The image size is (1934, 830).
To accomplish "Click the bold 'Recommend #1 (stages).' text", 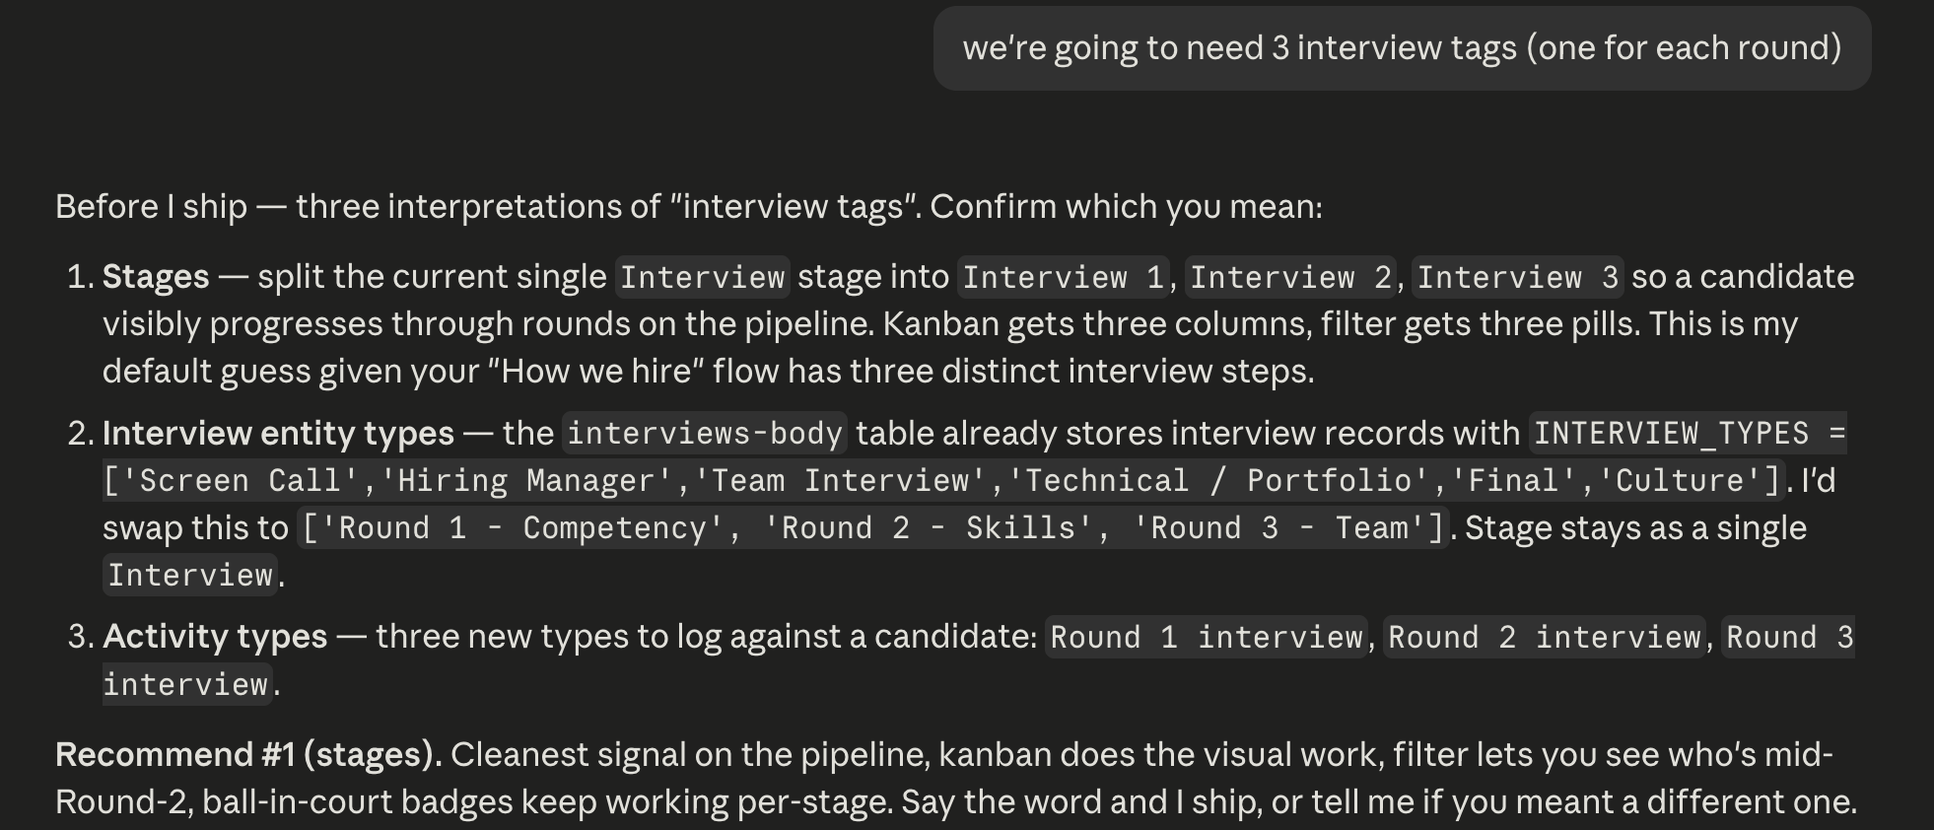I will (248, 755).
